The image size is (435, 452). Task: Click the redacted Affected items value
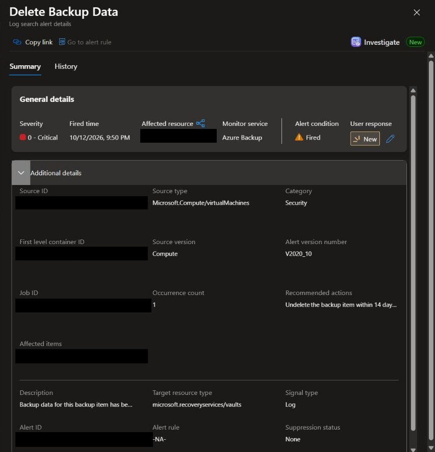(x=82, y=356)
